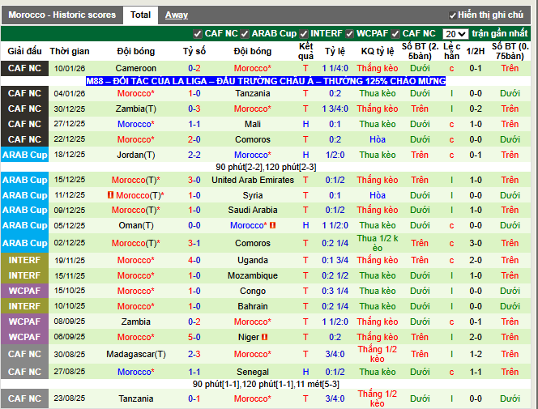The image size is (538, 409).
Task: Click the 1/2H column header
Action: tap(476, 51)
